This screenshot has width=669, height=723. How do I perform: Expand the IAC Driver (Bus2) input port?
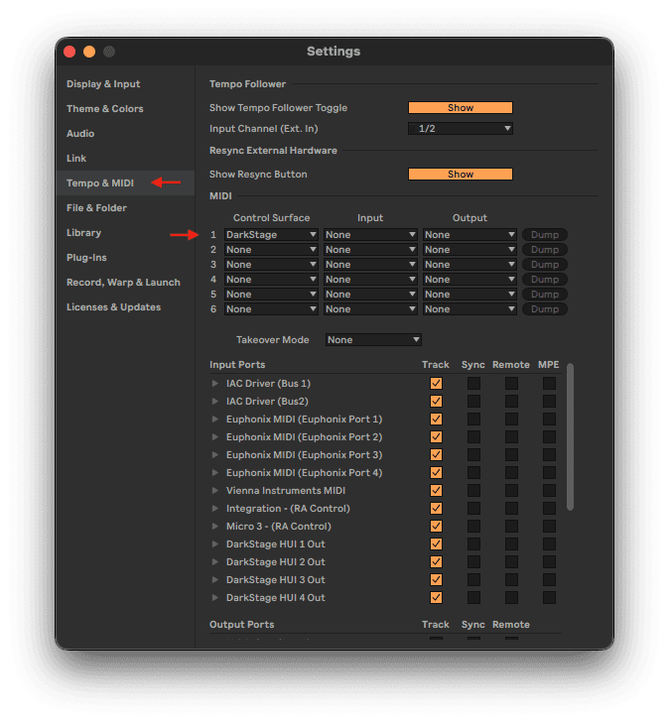pyautogui.click(x=215, y=401)
